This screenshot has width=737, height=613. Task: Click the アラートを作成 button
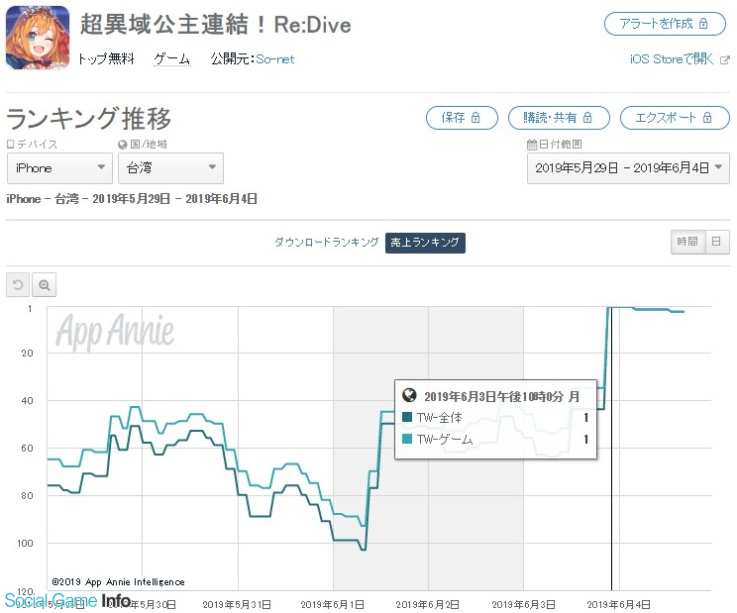(x=665, y=24)
